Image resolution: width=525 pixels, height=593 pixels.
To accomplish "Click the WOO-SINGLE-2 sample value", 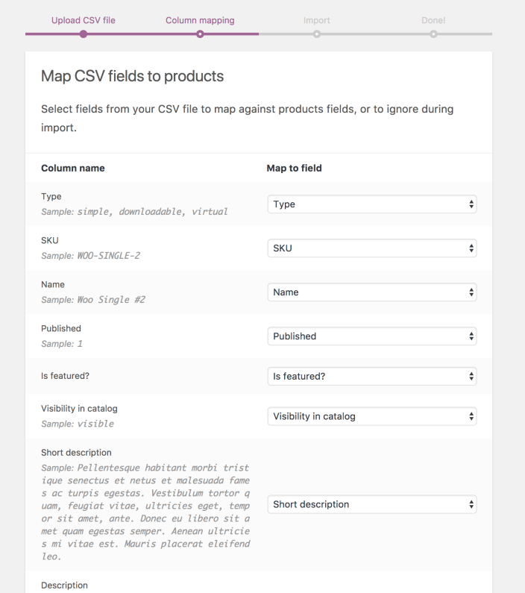I will click(x=108, y=255).
